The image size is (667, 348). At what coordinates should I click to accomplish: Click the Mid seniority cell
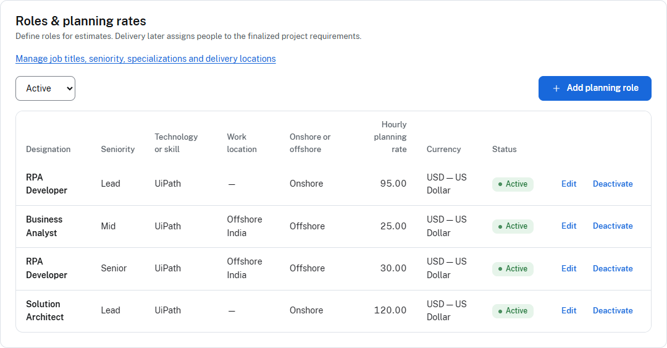tap(108, 226)
